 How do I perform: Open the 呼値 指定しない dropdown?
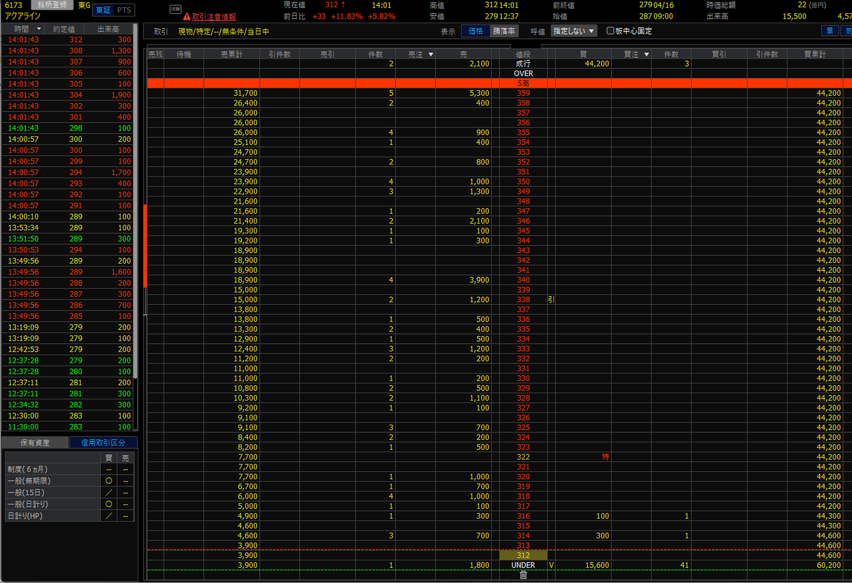click(x=574, y=31)
